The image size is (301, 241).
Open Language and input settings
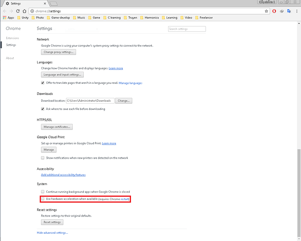tap(62, 75)
